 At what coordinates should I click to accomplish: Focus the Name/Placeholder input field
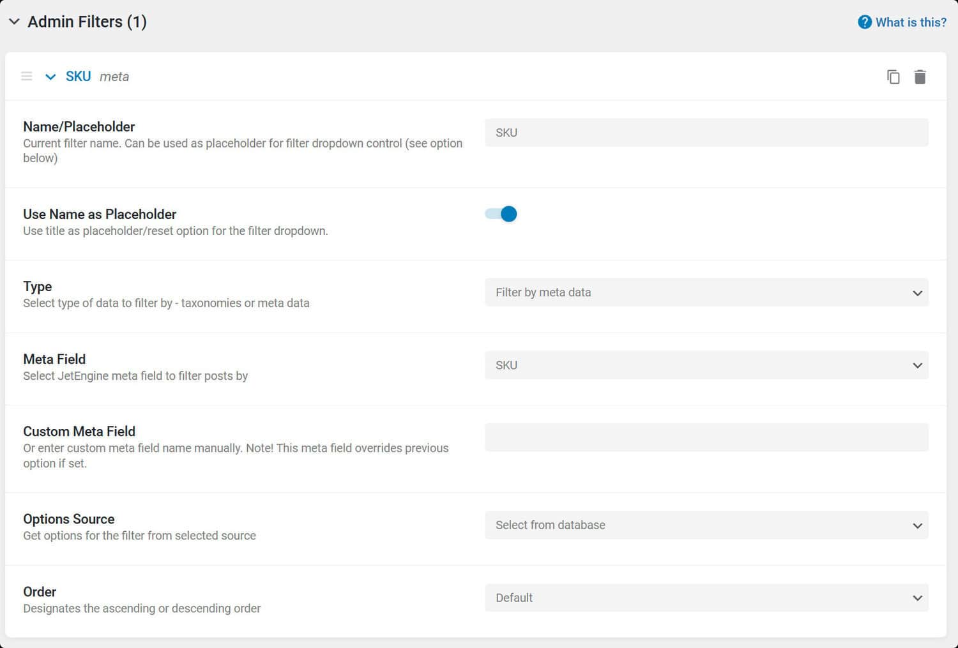[706, 133]
